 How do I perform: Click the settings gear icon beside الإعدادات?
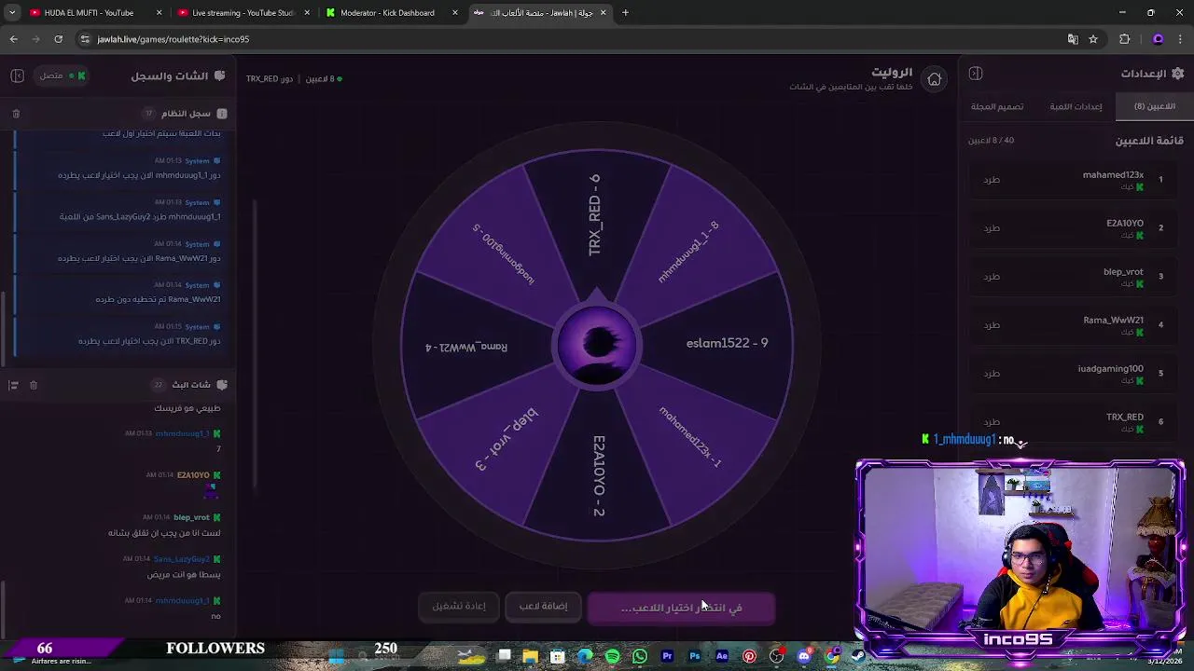(1177, 74)
